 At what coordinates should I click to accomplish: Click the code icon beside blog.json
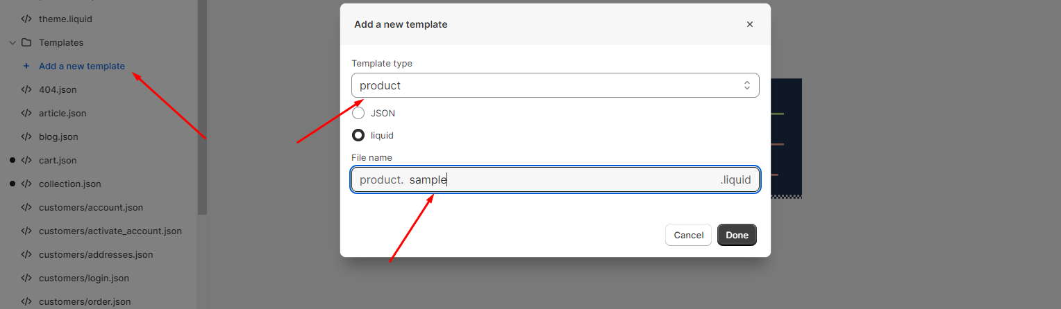(x=26, y=137)
